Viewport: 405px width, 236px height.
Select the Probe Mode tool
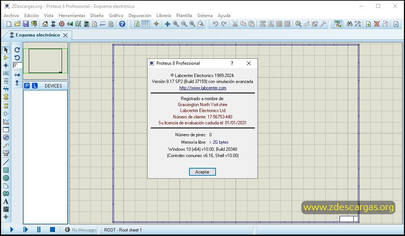click(6, 146)
